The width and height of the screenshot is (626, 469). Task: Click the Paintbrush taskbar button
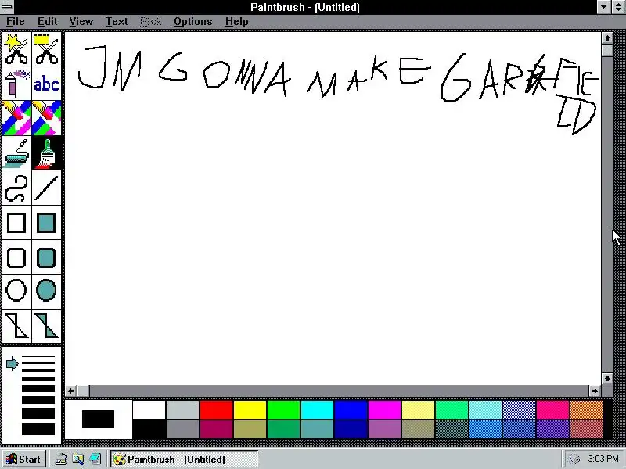tap(184, 459)
